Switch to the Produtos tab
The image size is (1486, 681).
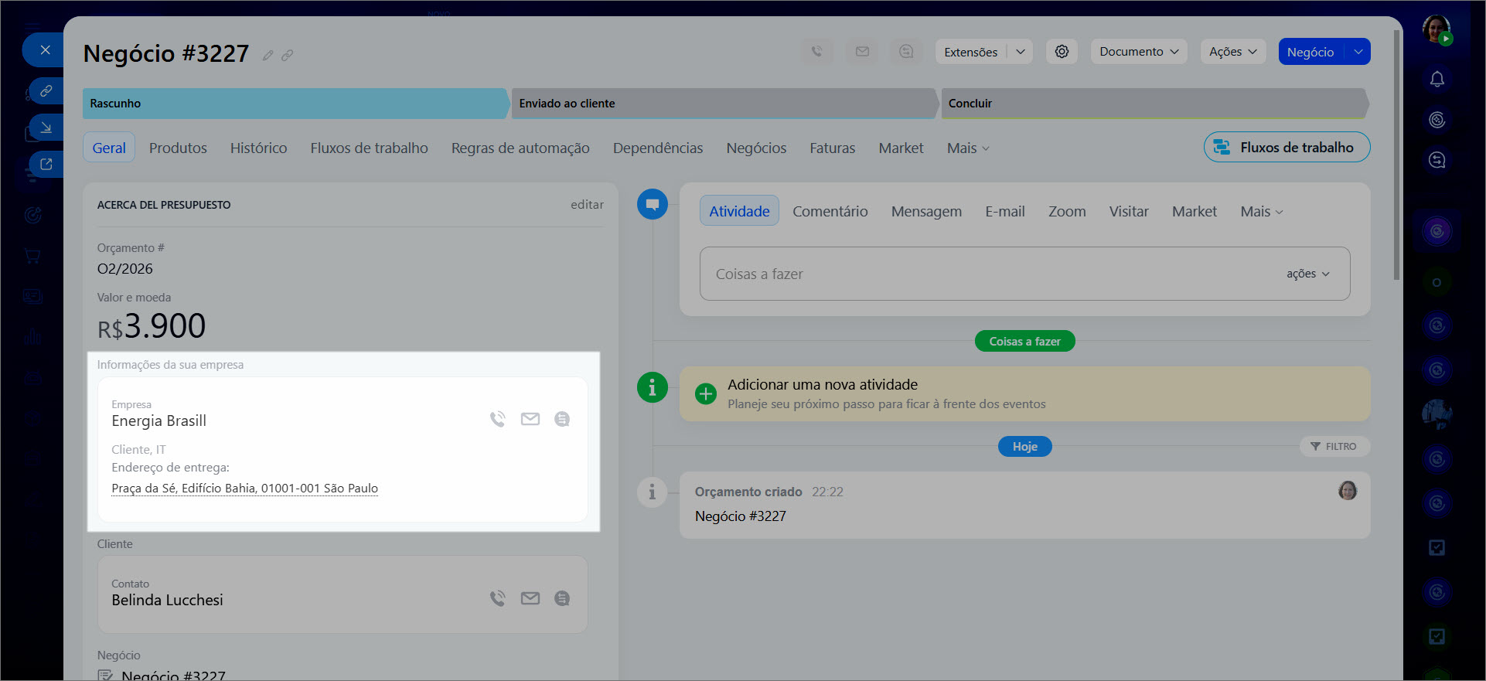(x=178, y=148)
